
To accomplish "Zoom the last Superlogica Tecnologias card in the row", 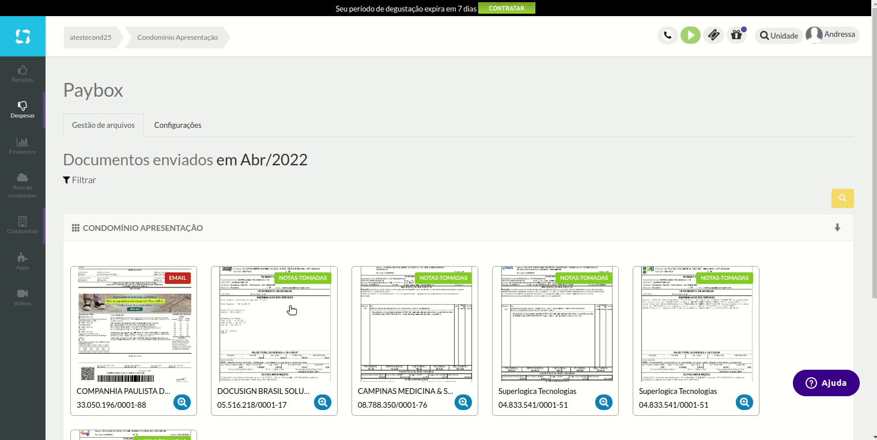I will [744, 402].
